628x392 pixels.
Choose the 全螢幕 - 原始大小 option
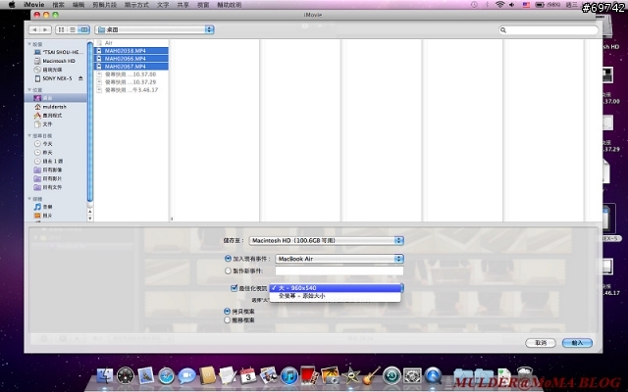pyautogui.click(x=336, y=296)
